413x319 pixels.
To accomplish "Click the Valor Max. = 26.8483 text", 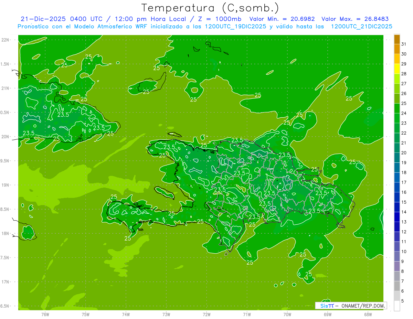I will [x=356, y=19].
